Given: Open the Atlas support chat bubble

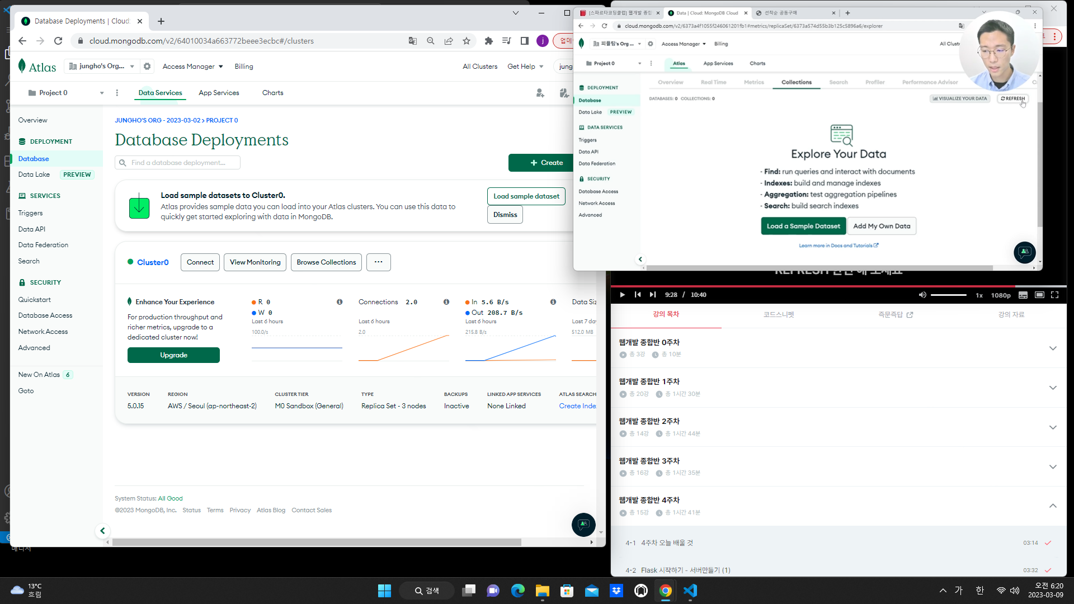Looking at the screenshot, I should click(x=583, y=525).
